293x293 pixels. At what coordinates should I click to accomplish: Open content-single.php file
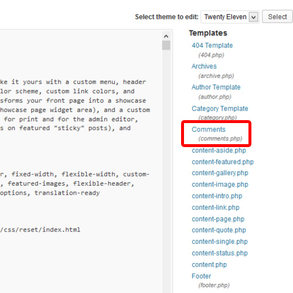click(220, 242)
